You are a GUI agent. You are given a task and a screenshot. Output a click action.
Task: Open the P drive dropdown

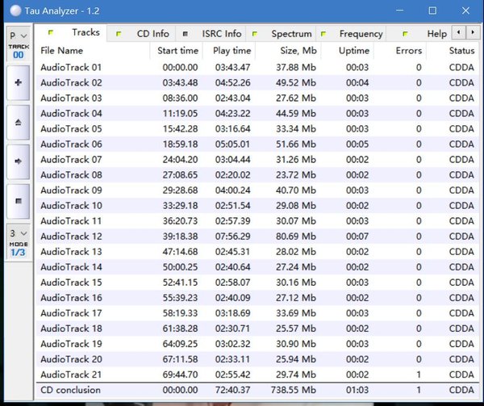coord(18,36)
